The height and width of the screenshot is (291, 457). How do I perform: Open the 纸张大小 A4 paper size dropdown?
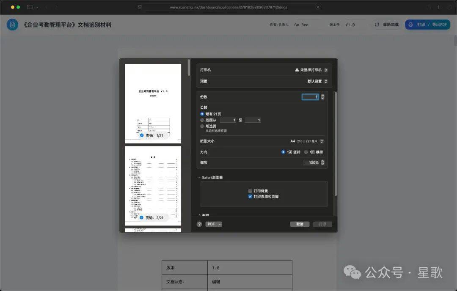307,141
